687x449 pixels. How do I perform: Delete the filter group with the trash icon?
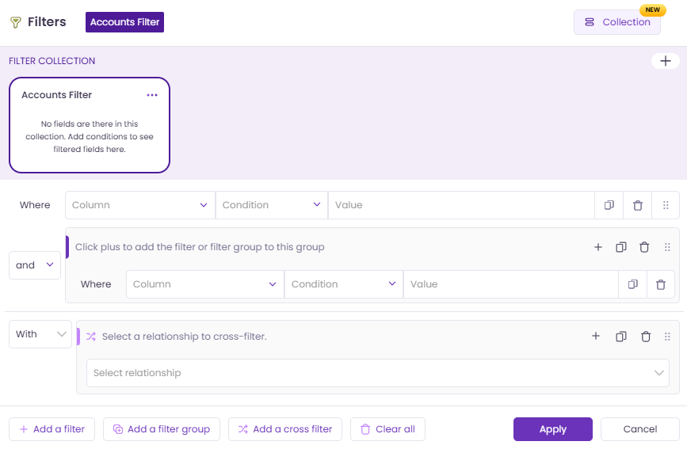tap(644, 247)
